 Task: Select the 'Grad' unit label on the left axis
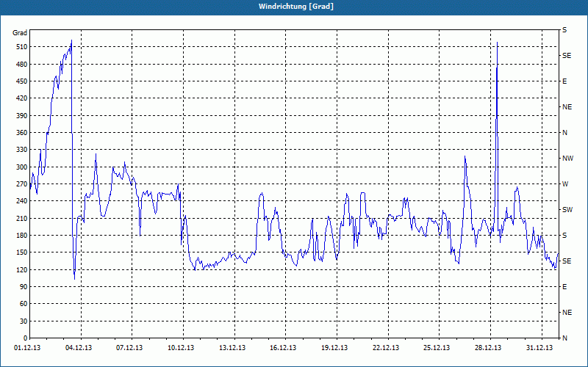[x=20, y=33]
